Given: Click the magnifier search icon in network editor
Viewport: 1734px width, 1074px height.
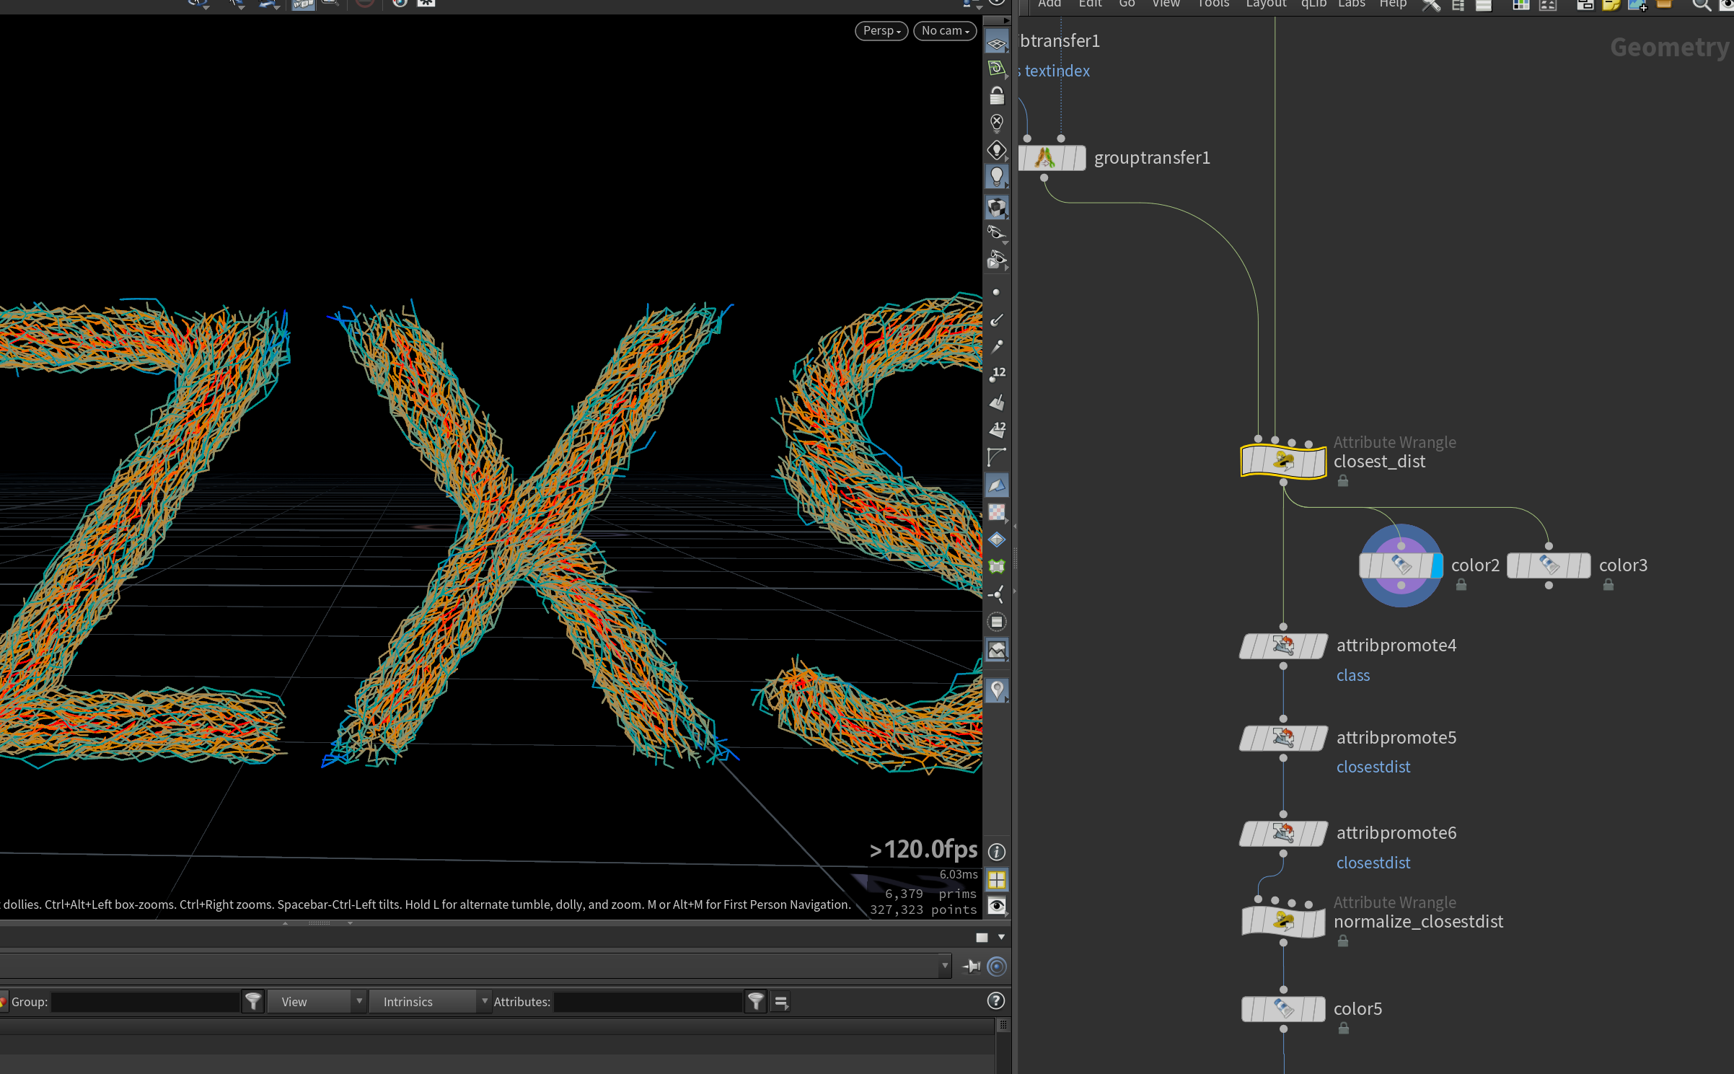Looking at the screenshot, I should [1702, 6].
